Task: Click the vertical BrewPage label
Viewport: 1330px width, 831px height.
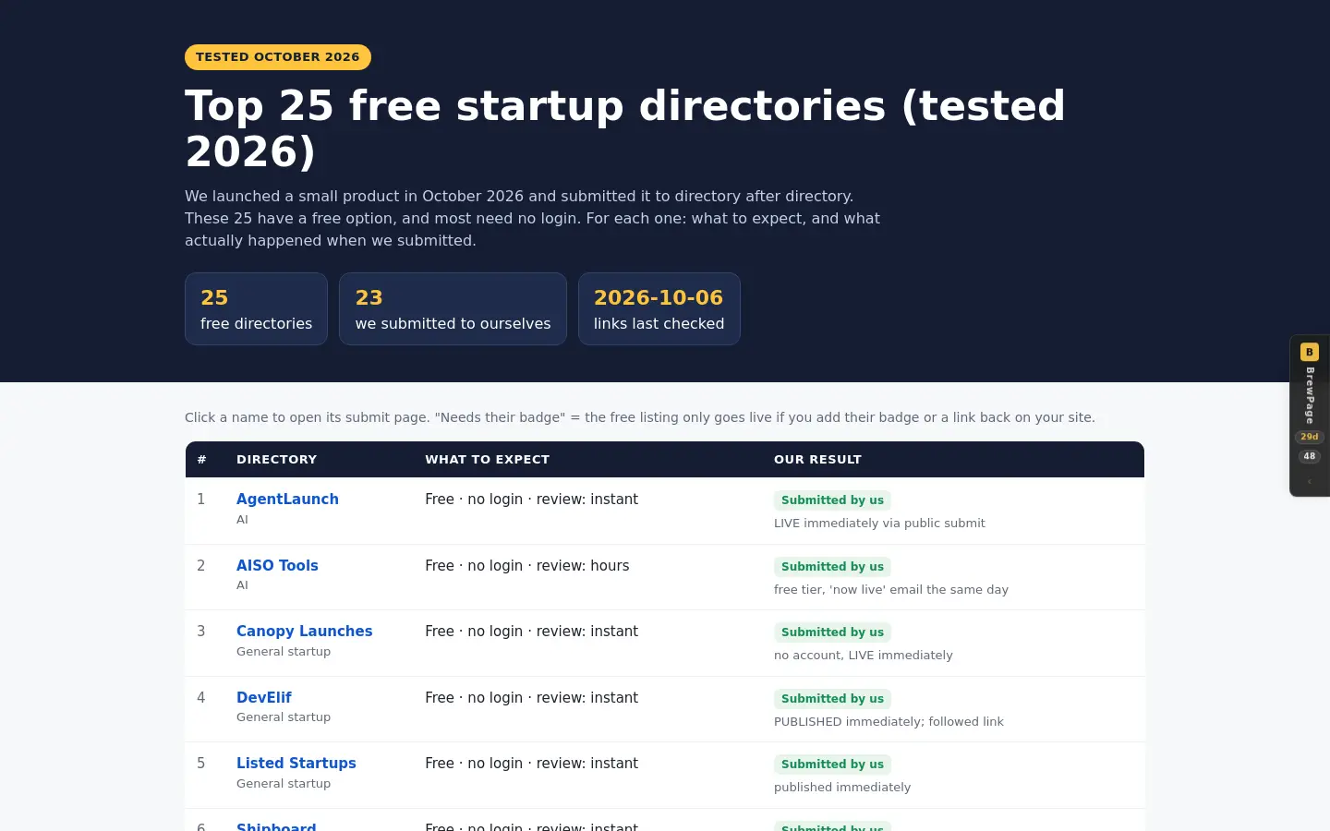Action: point(1310,395)
